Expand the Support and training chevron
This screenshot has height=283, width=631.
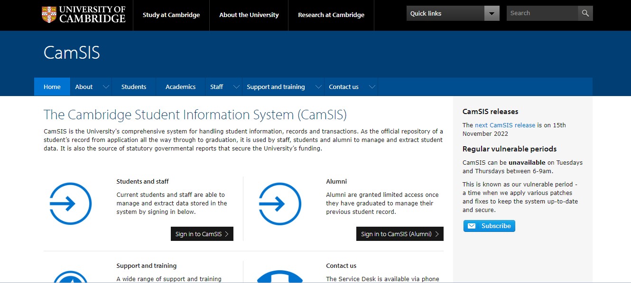pyautogui.click(x=317, y=87)
